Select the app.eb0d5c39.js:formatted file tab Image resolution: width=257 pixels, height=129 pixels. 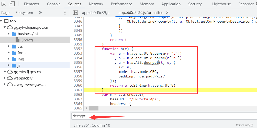[141, 13]
